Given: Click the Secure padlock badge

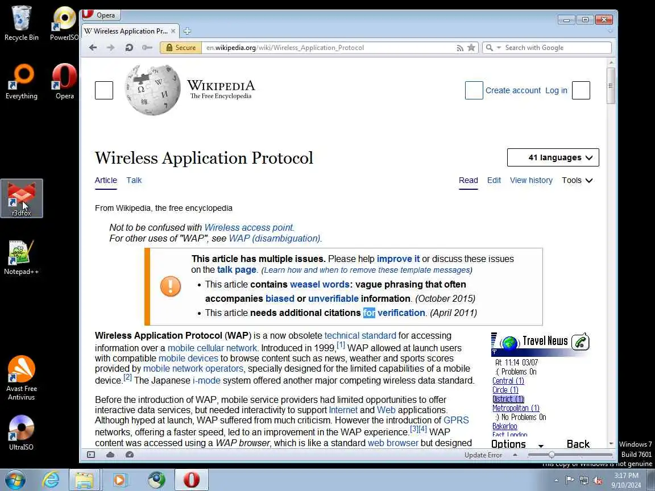Looking at the screenshot, I should [181, 48].
